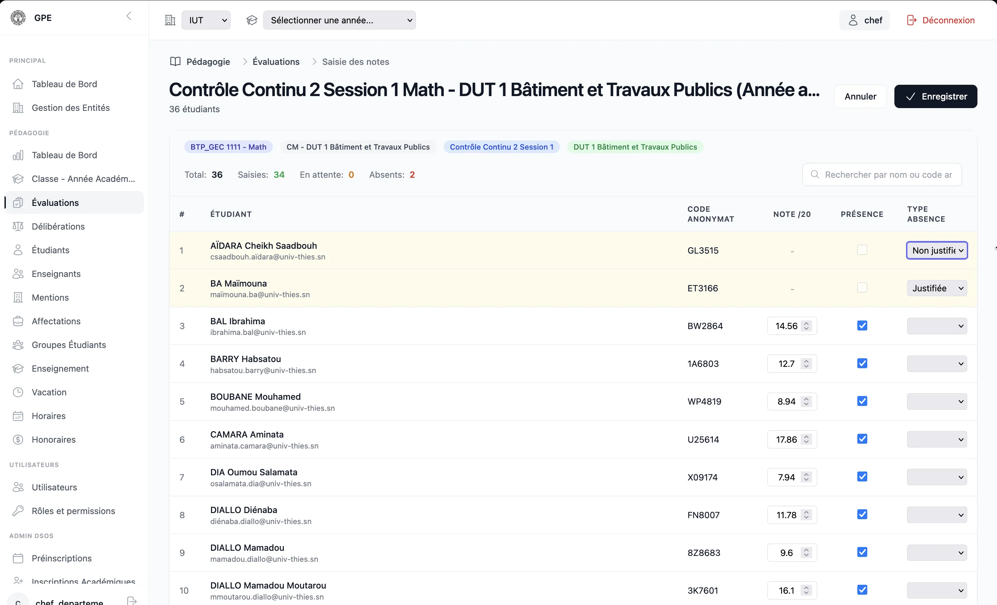Viewport: 997px width, 605px height.
Task: Open Enseignants menu item
Action: click(x=74, y=274)
